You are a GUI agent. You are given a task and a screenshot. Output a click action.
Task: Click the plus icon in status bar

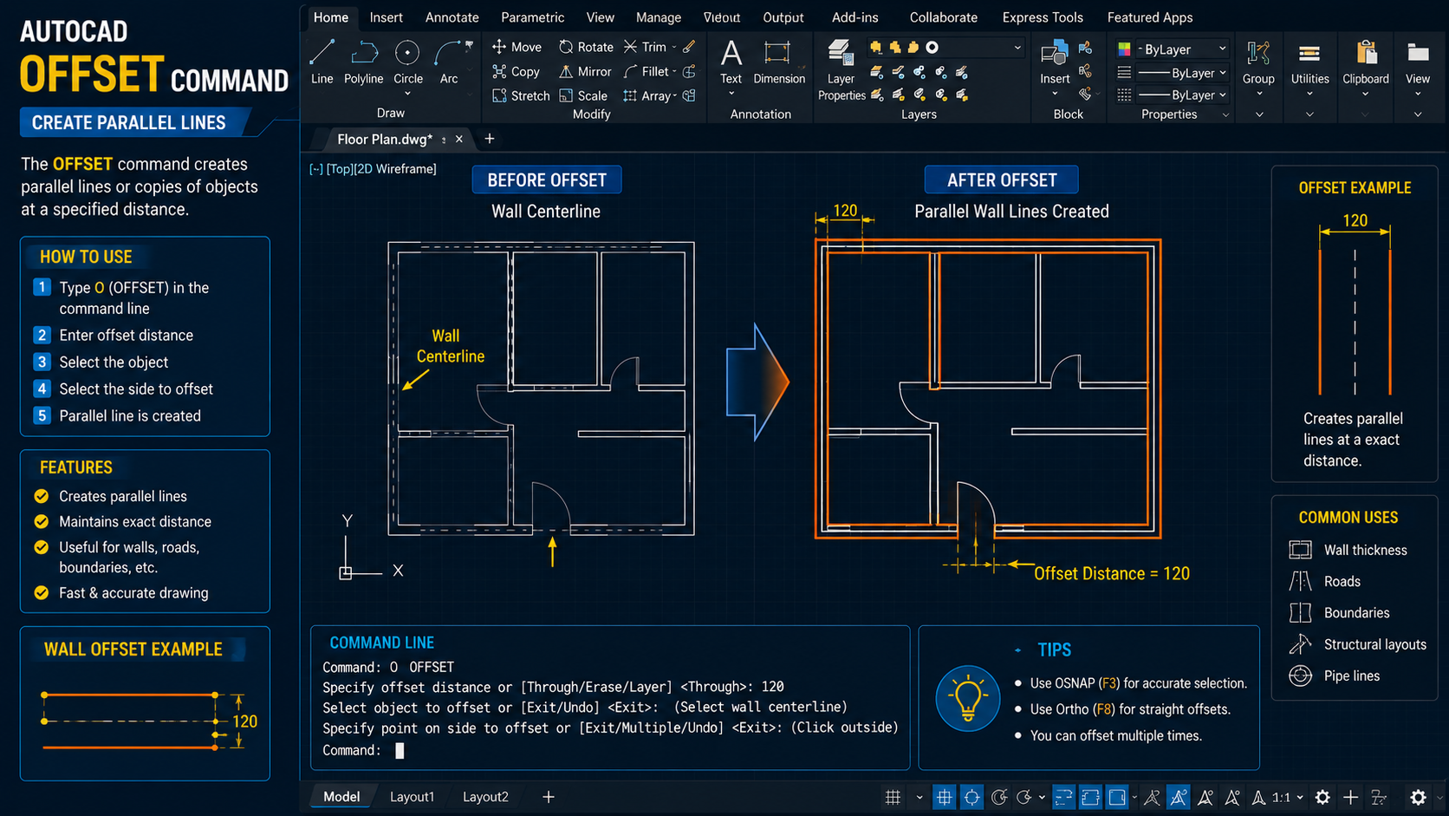(x=1350, y=797)
